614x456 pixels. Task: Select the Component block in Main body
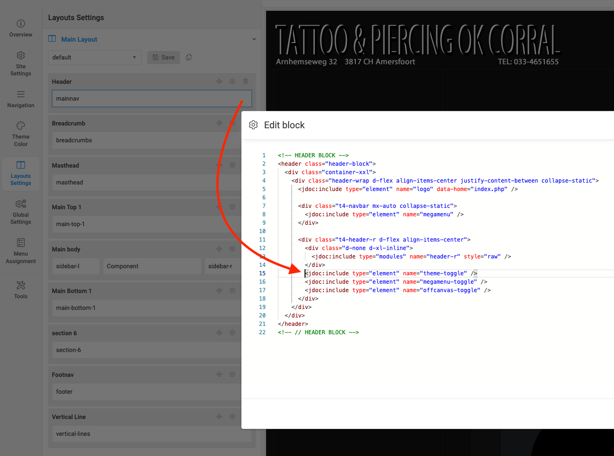(152, 266)
